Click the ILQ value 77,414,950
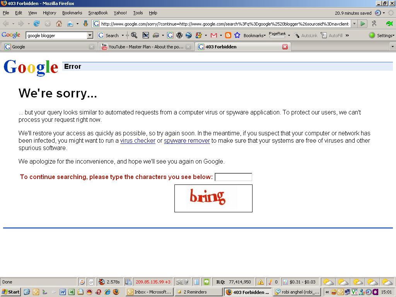This screenshot has height=297, width=396. (x=240, y=282)
